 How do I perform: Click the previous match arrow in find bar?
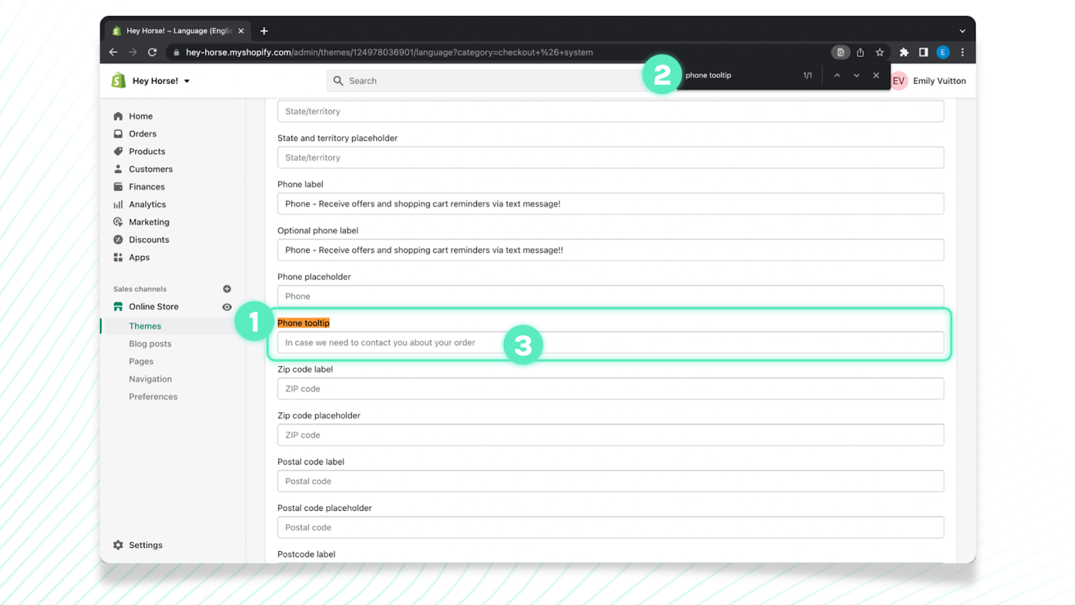point(836,75)
